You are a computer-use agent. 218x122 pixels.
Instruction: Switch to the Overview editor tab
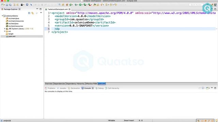[49, 84]
